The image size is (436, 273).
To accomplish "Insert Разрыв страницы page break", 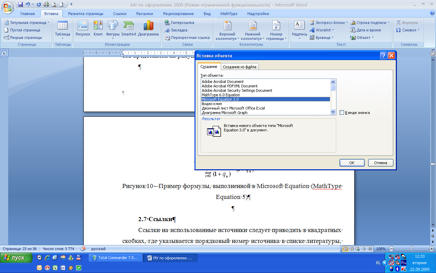I will [x=23, y=38].
